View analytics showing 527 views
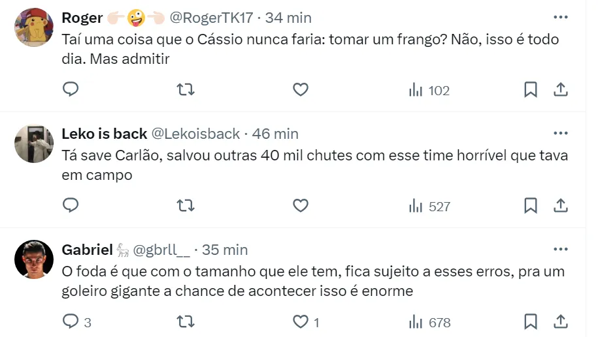The height and width of the screenshot is (337, 598). 429,207
